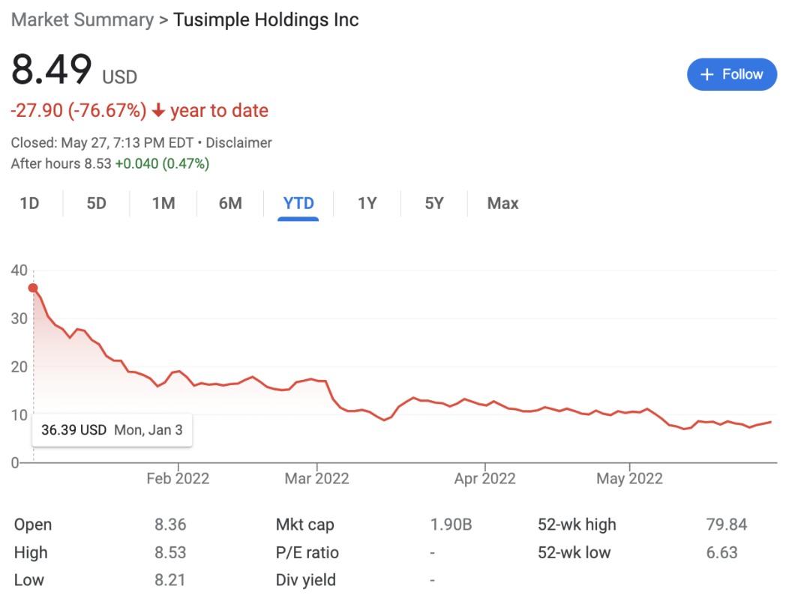Switch to the 5Y tab
810x598 pixels.
click(434, 203)
